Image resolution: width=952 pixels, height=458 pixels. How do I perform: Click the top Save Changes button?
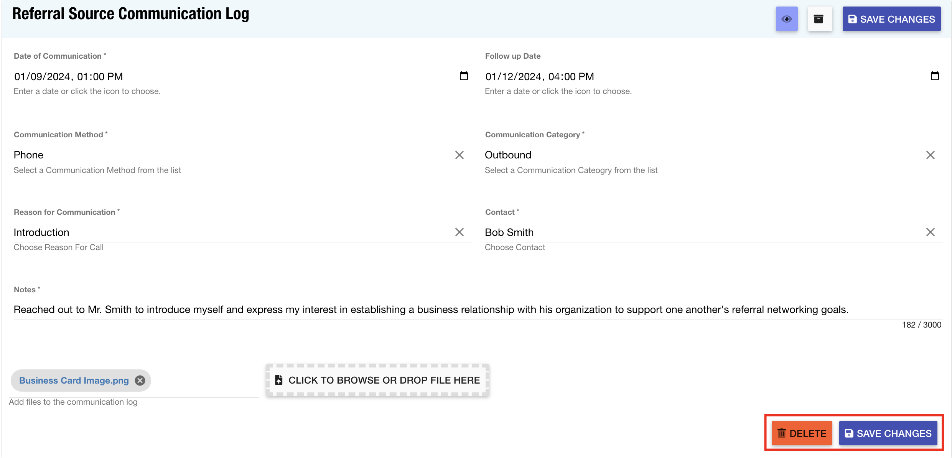[x=891, y=19]
